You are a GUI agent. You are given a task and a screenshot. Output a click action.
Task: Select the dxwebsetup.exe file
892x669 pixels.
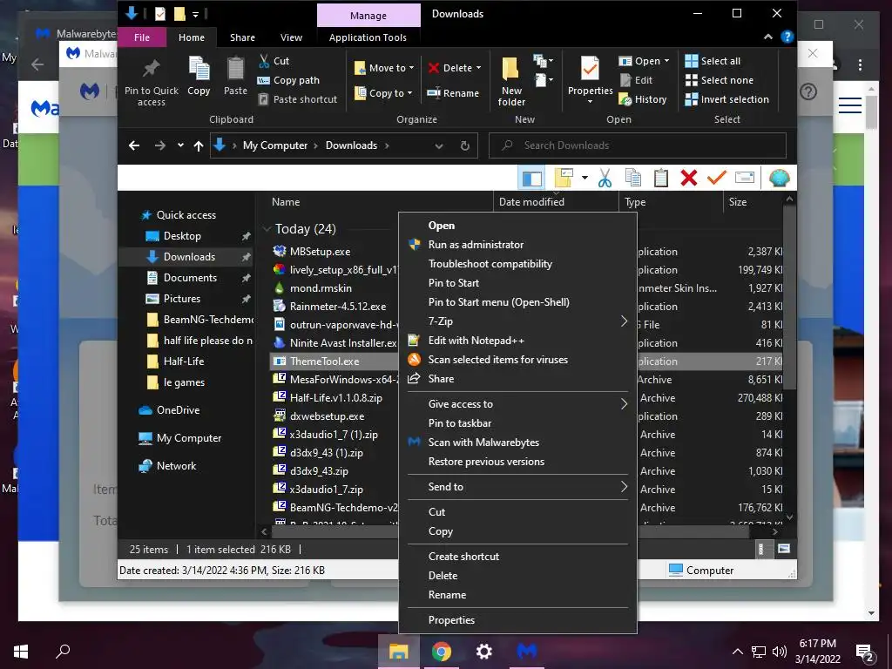tap(327, 416)
